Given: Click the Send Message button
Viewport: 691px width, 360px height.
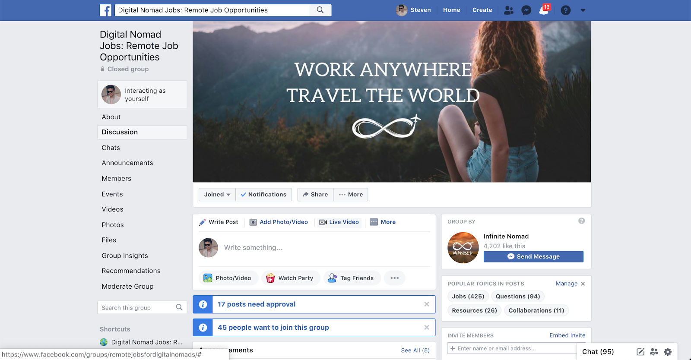Looking at the screenshot, I should point(533,256).
